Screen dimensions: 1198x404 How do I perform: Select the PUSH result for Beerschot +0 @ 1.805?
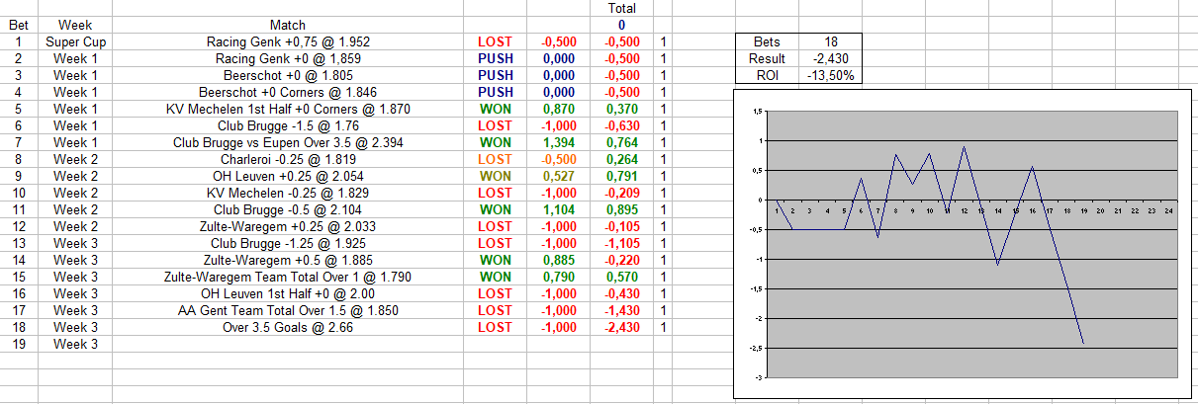click(495, 75)
